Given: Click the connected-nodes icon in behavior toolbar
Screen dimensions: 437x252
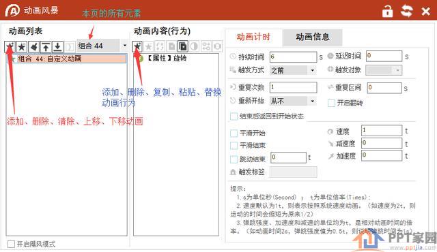Looking at the screenshot, I should (206, 46).
